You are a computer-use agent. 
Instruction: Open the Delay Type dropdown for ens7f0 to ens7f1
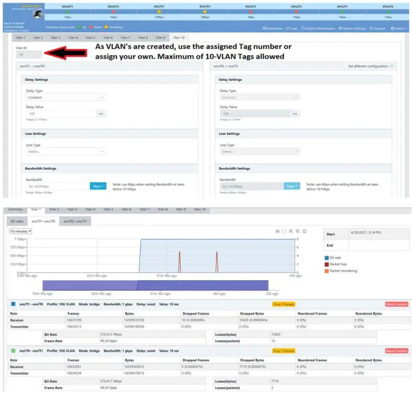[x=260, y=98]
